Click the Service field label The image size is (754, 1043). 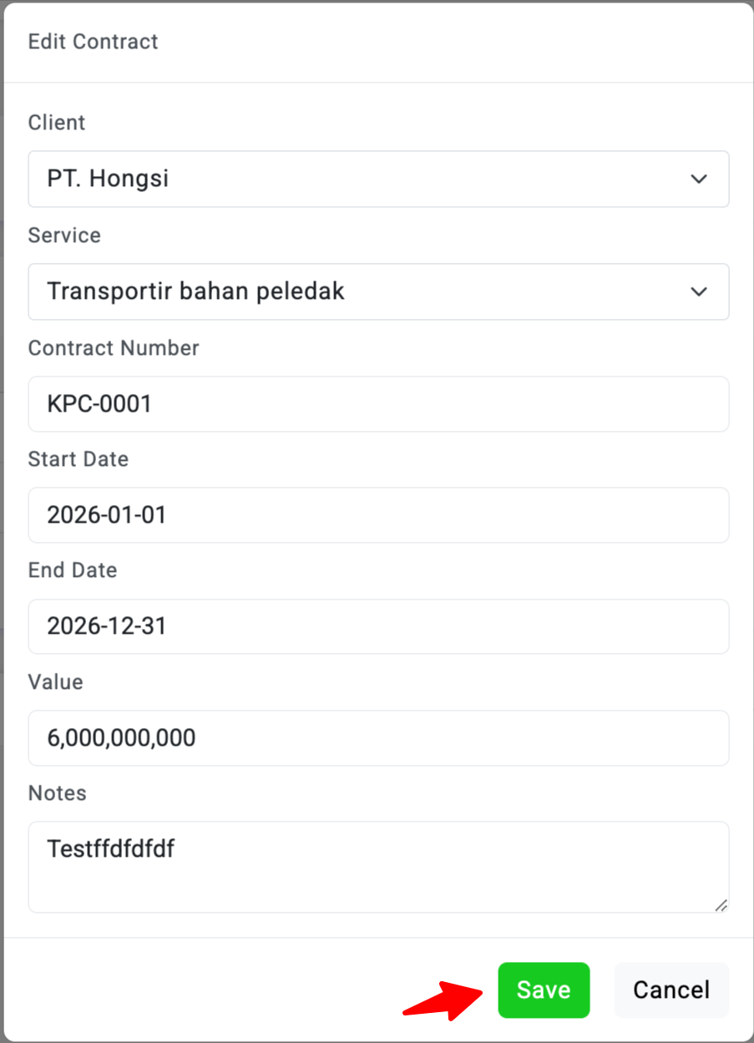coord(64,235)
